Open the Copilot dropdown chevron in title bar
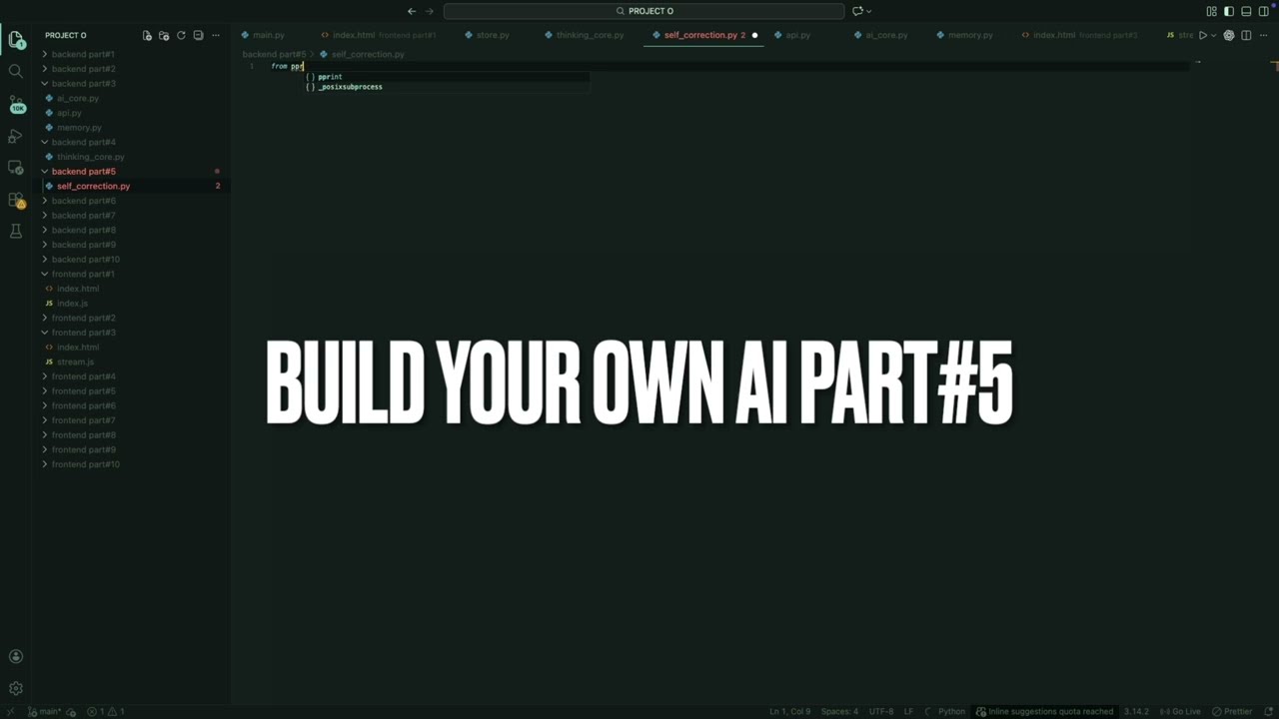This screenshot has height=719, width=1279. (869, 11)
